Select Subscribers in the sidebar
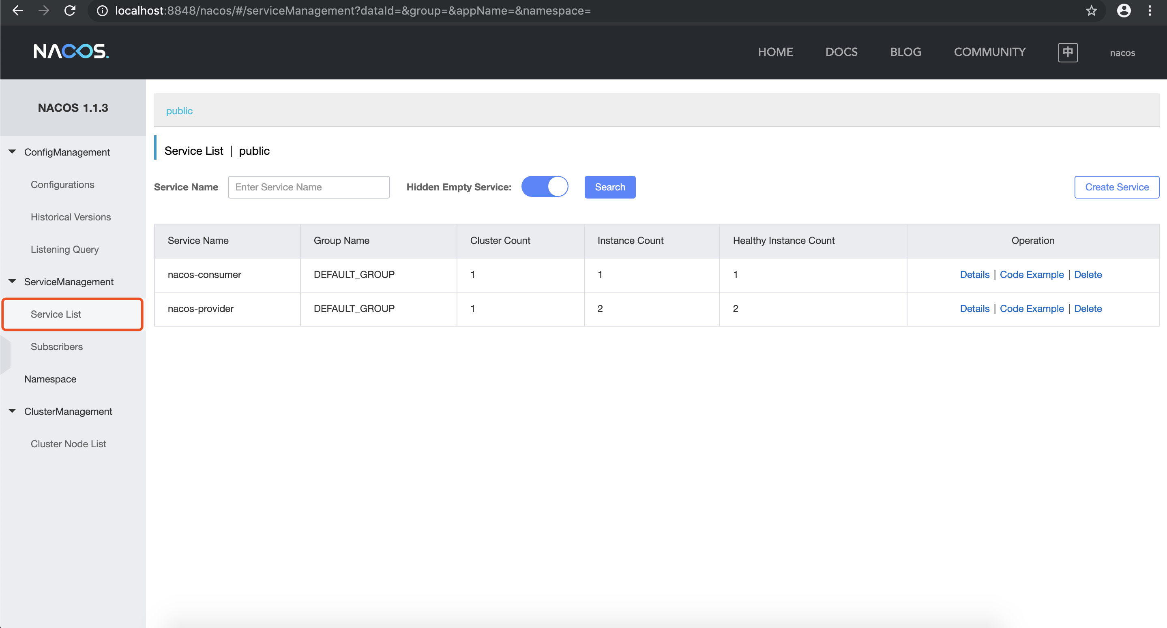Image resolution: width=1167 pixels, height=628 pixels. [57, 346]
